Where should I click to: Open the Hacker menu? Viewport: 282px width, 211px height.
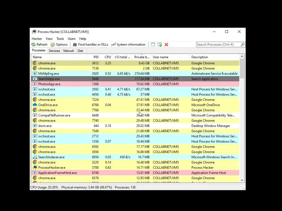click(x=37, y=39)
